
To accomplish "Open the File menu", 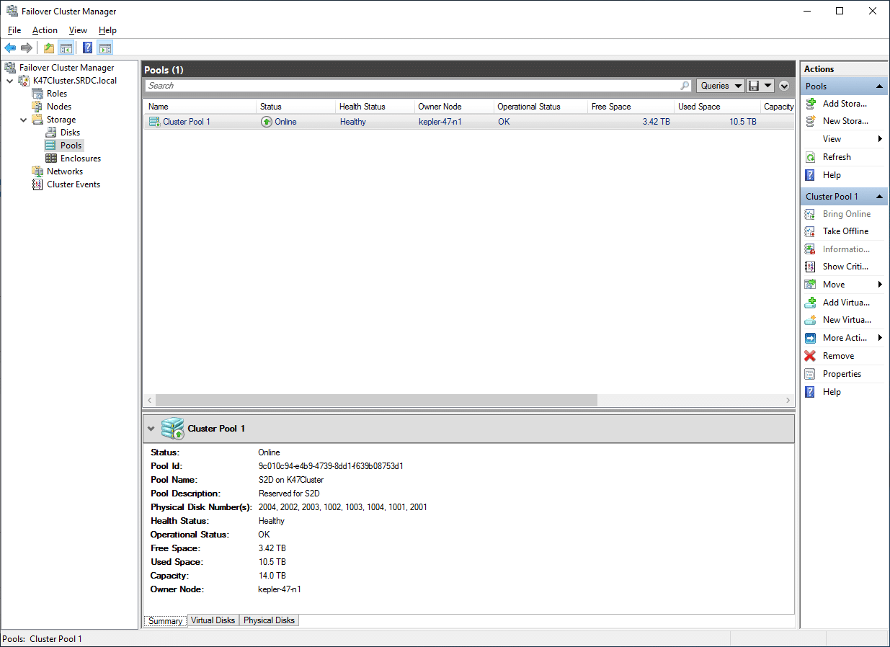I will pyautogui.click(x=14, y=30).
